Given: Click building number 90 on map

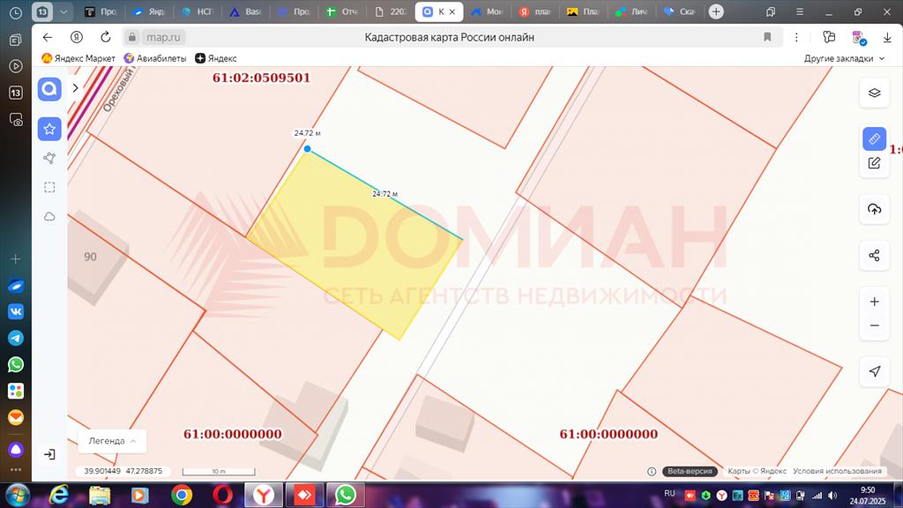Looking at the screenshot, I should click(x=91, y=257).
